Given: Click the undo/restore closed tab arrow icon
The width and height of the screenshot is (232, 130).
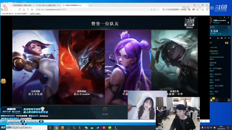Looking at the screenshot, I should pos(28,10).
